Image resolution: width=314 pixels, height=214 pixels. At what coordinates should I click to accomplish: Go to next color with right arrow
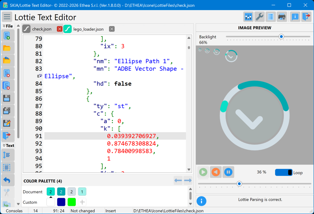click(188, 181)
